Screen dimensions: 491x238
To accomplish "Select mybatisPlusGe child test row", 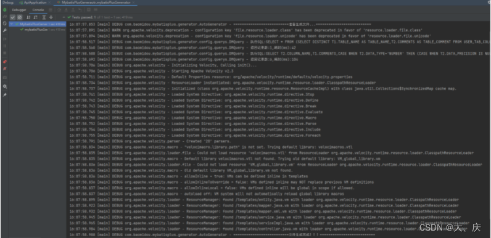I will [x=38, y=30].
